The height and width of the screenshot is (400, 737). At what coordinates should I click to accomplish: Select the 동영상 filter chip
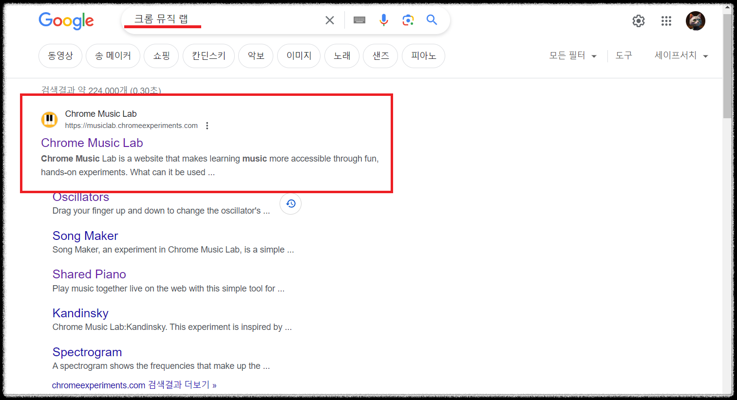60,56
